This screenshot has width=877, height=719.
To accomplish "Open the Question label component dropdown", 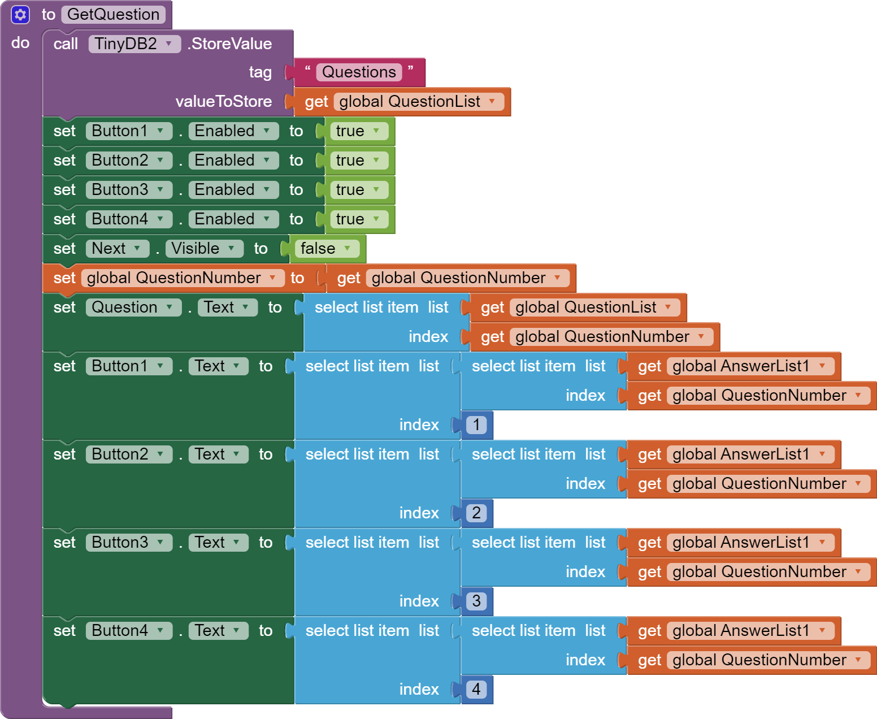I will click(169, 307).
